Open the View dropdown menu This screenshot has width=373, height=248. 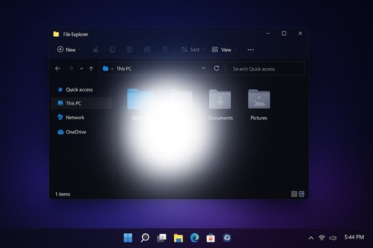coord(224,50)
